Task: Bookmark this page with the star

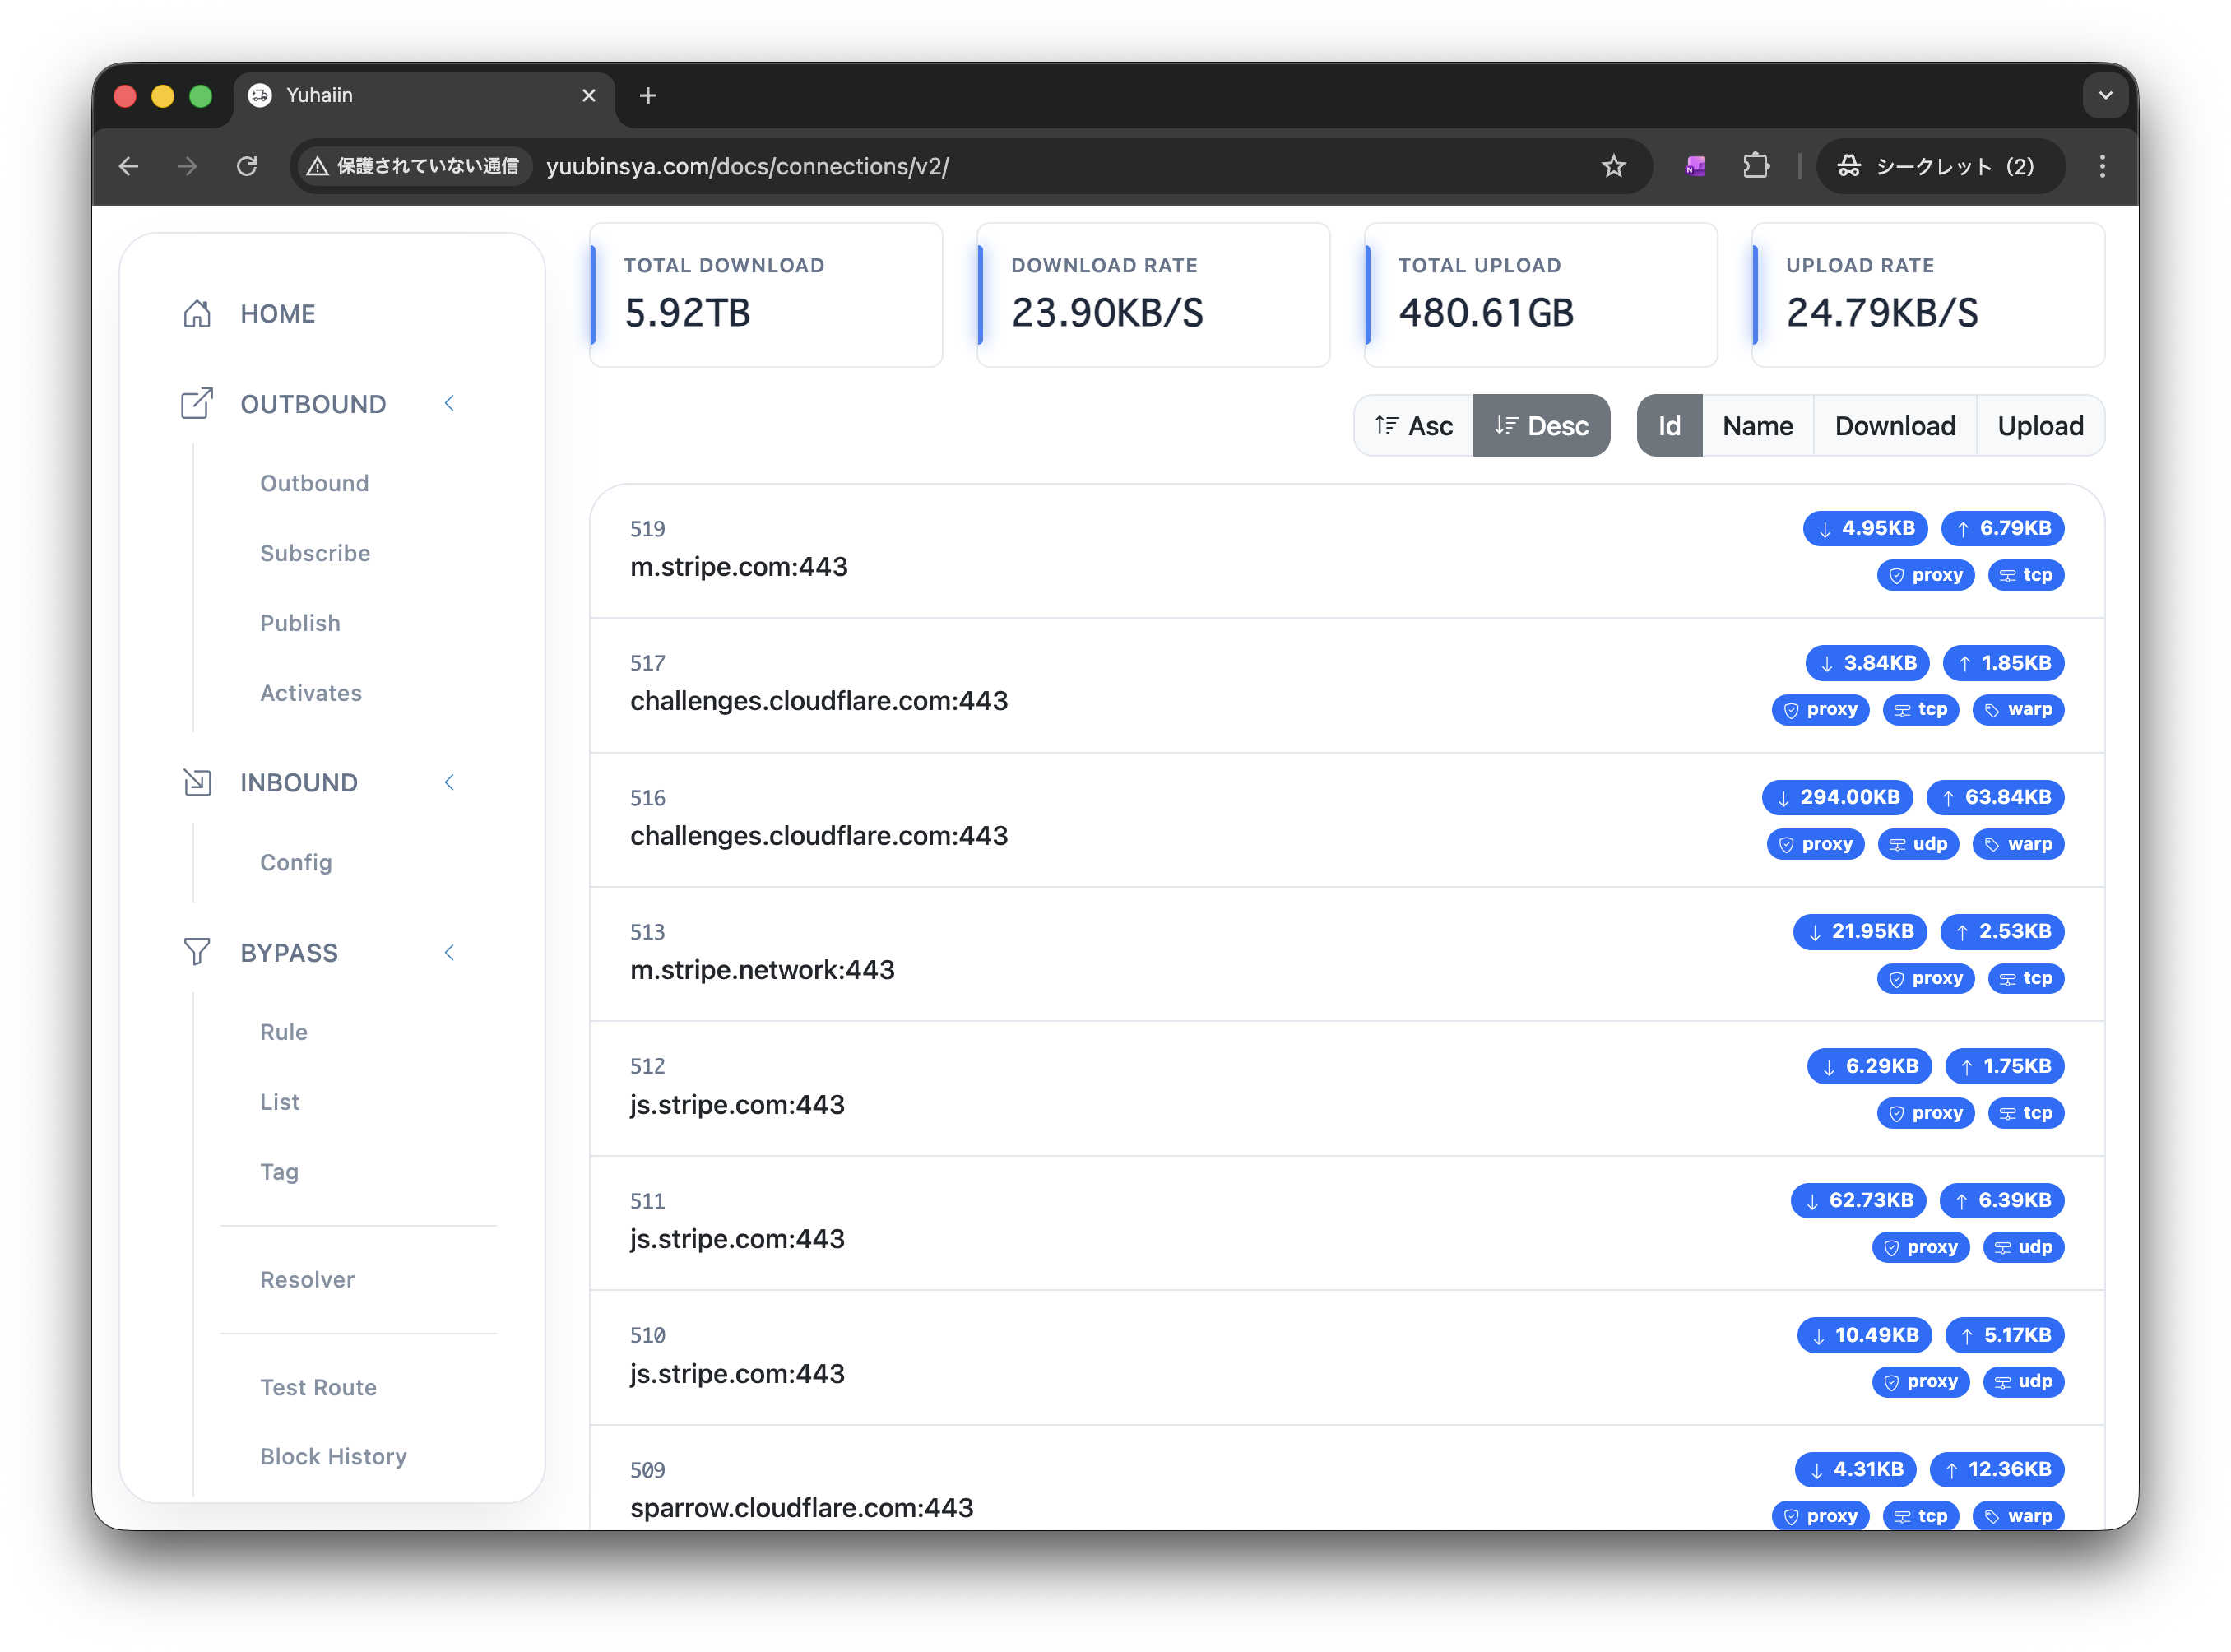Action: (x=1613, y=166)
